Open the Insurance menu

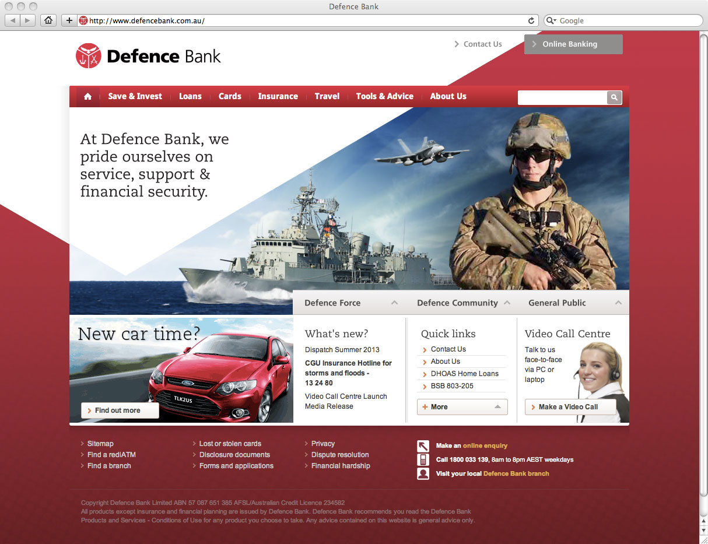278,96
